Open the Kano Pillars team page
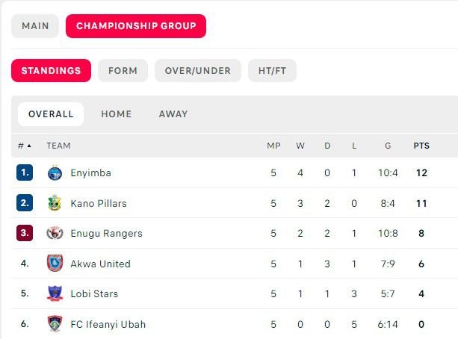 click(x=99, y=203)
